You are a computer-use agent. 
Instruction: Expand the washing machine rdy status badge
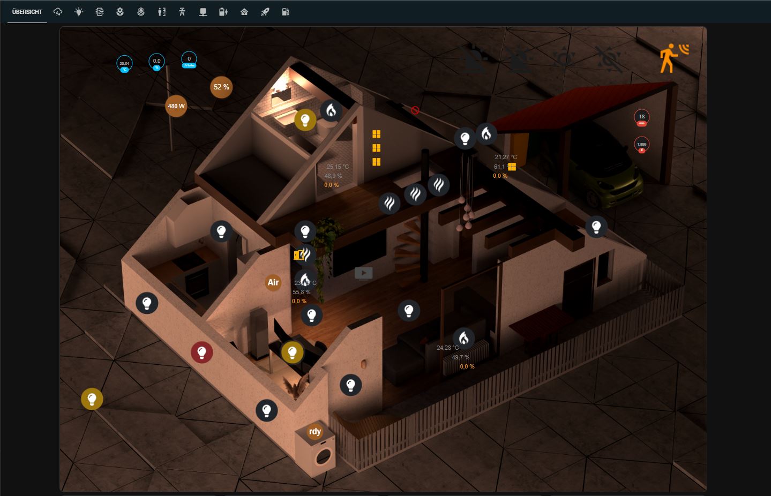[x=315, y=431]
